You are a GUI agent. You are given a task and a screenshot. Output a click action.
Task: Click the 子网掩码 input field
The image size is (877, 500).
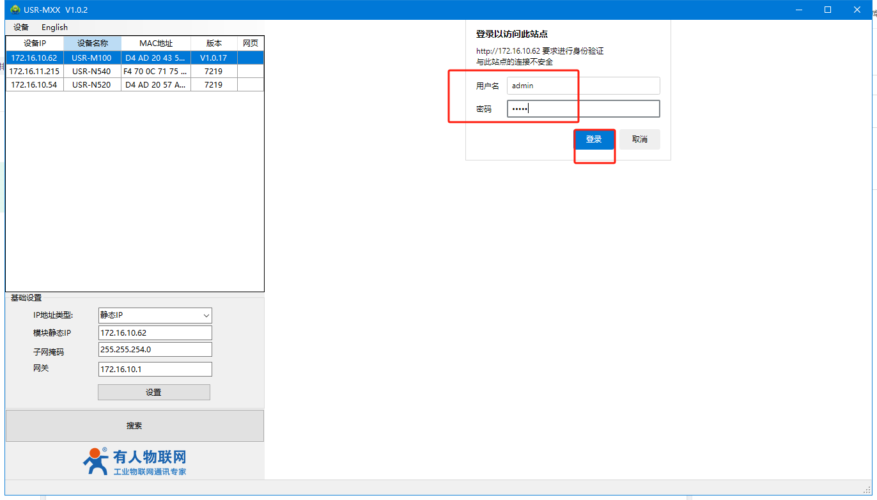(155, 349)
